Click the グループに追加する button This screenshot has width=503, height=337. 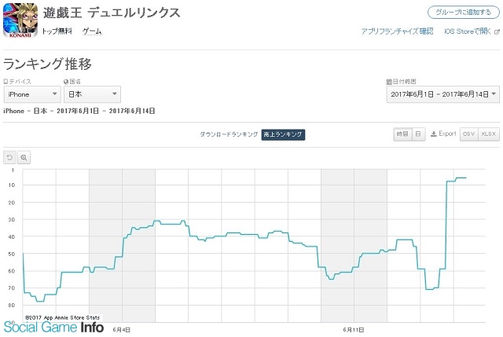tap(464, 13)
